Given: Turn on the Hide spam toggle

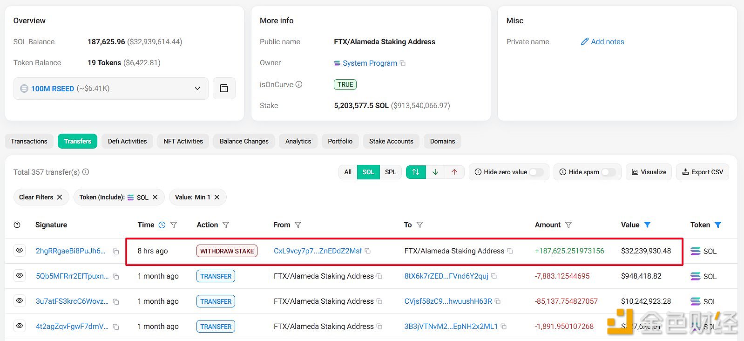Looking at the screenshot, I should pyautogui.click(x=608, y=172).
